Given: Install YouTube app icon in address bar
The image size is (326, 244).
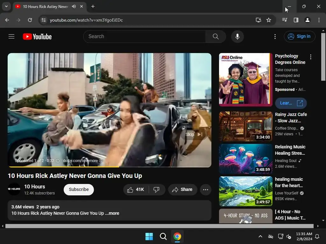Looking at the screenshot, I should click(x=258, y=20).
